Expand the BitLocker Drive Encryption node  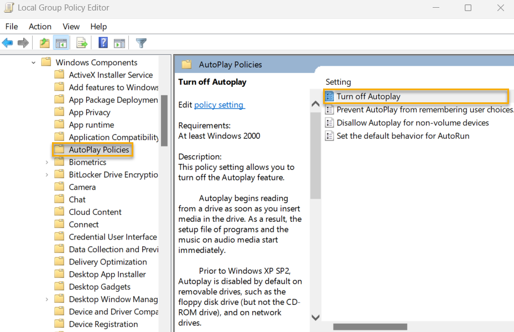point(46,174)
